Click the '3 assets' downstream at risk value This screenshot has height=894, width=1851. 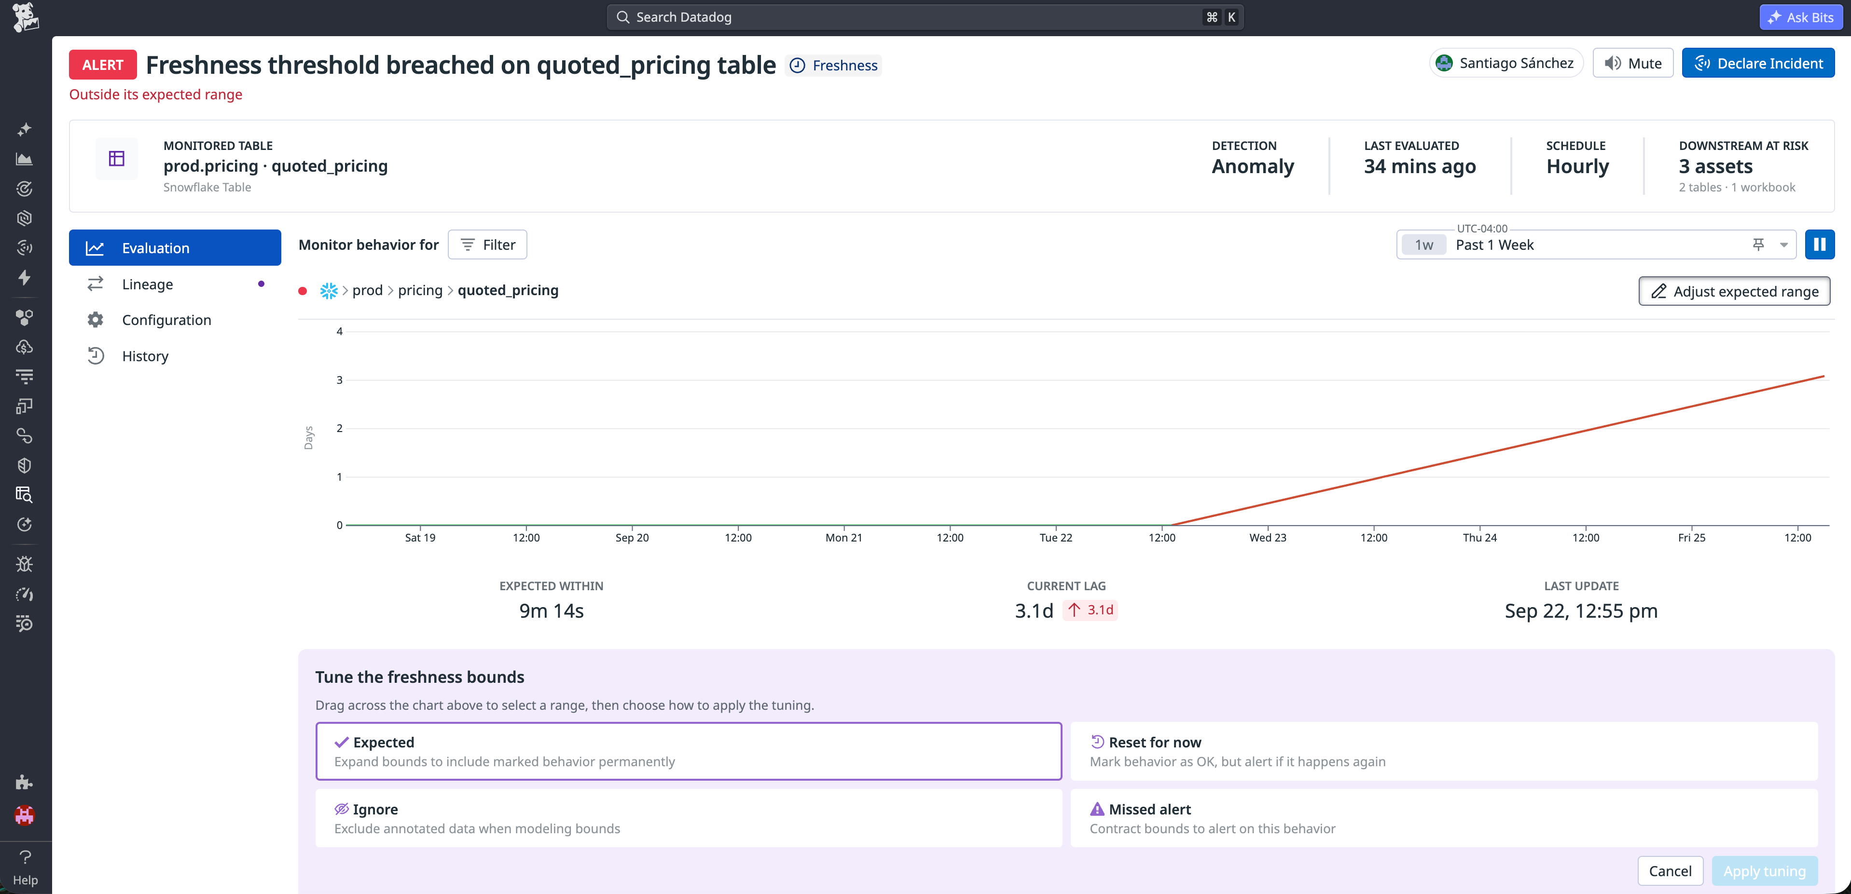point(1715,166)
